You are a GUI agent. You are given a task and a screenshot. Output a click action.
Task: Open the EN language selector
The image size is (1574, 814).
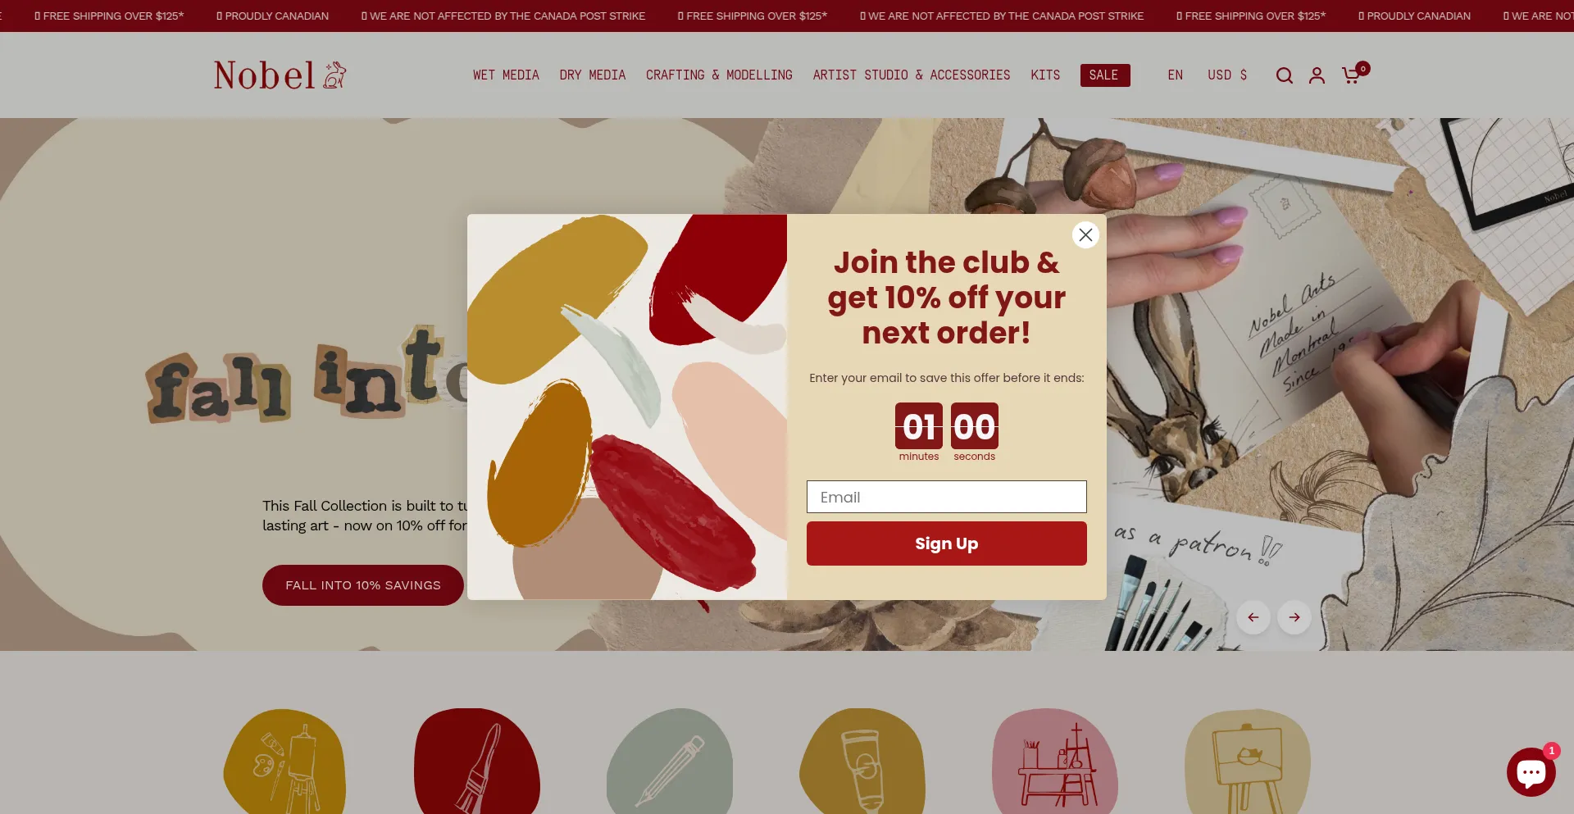pyautogui.click(x=1175, y=75)
